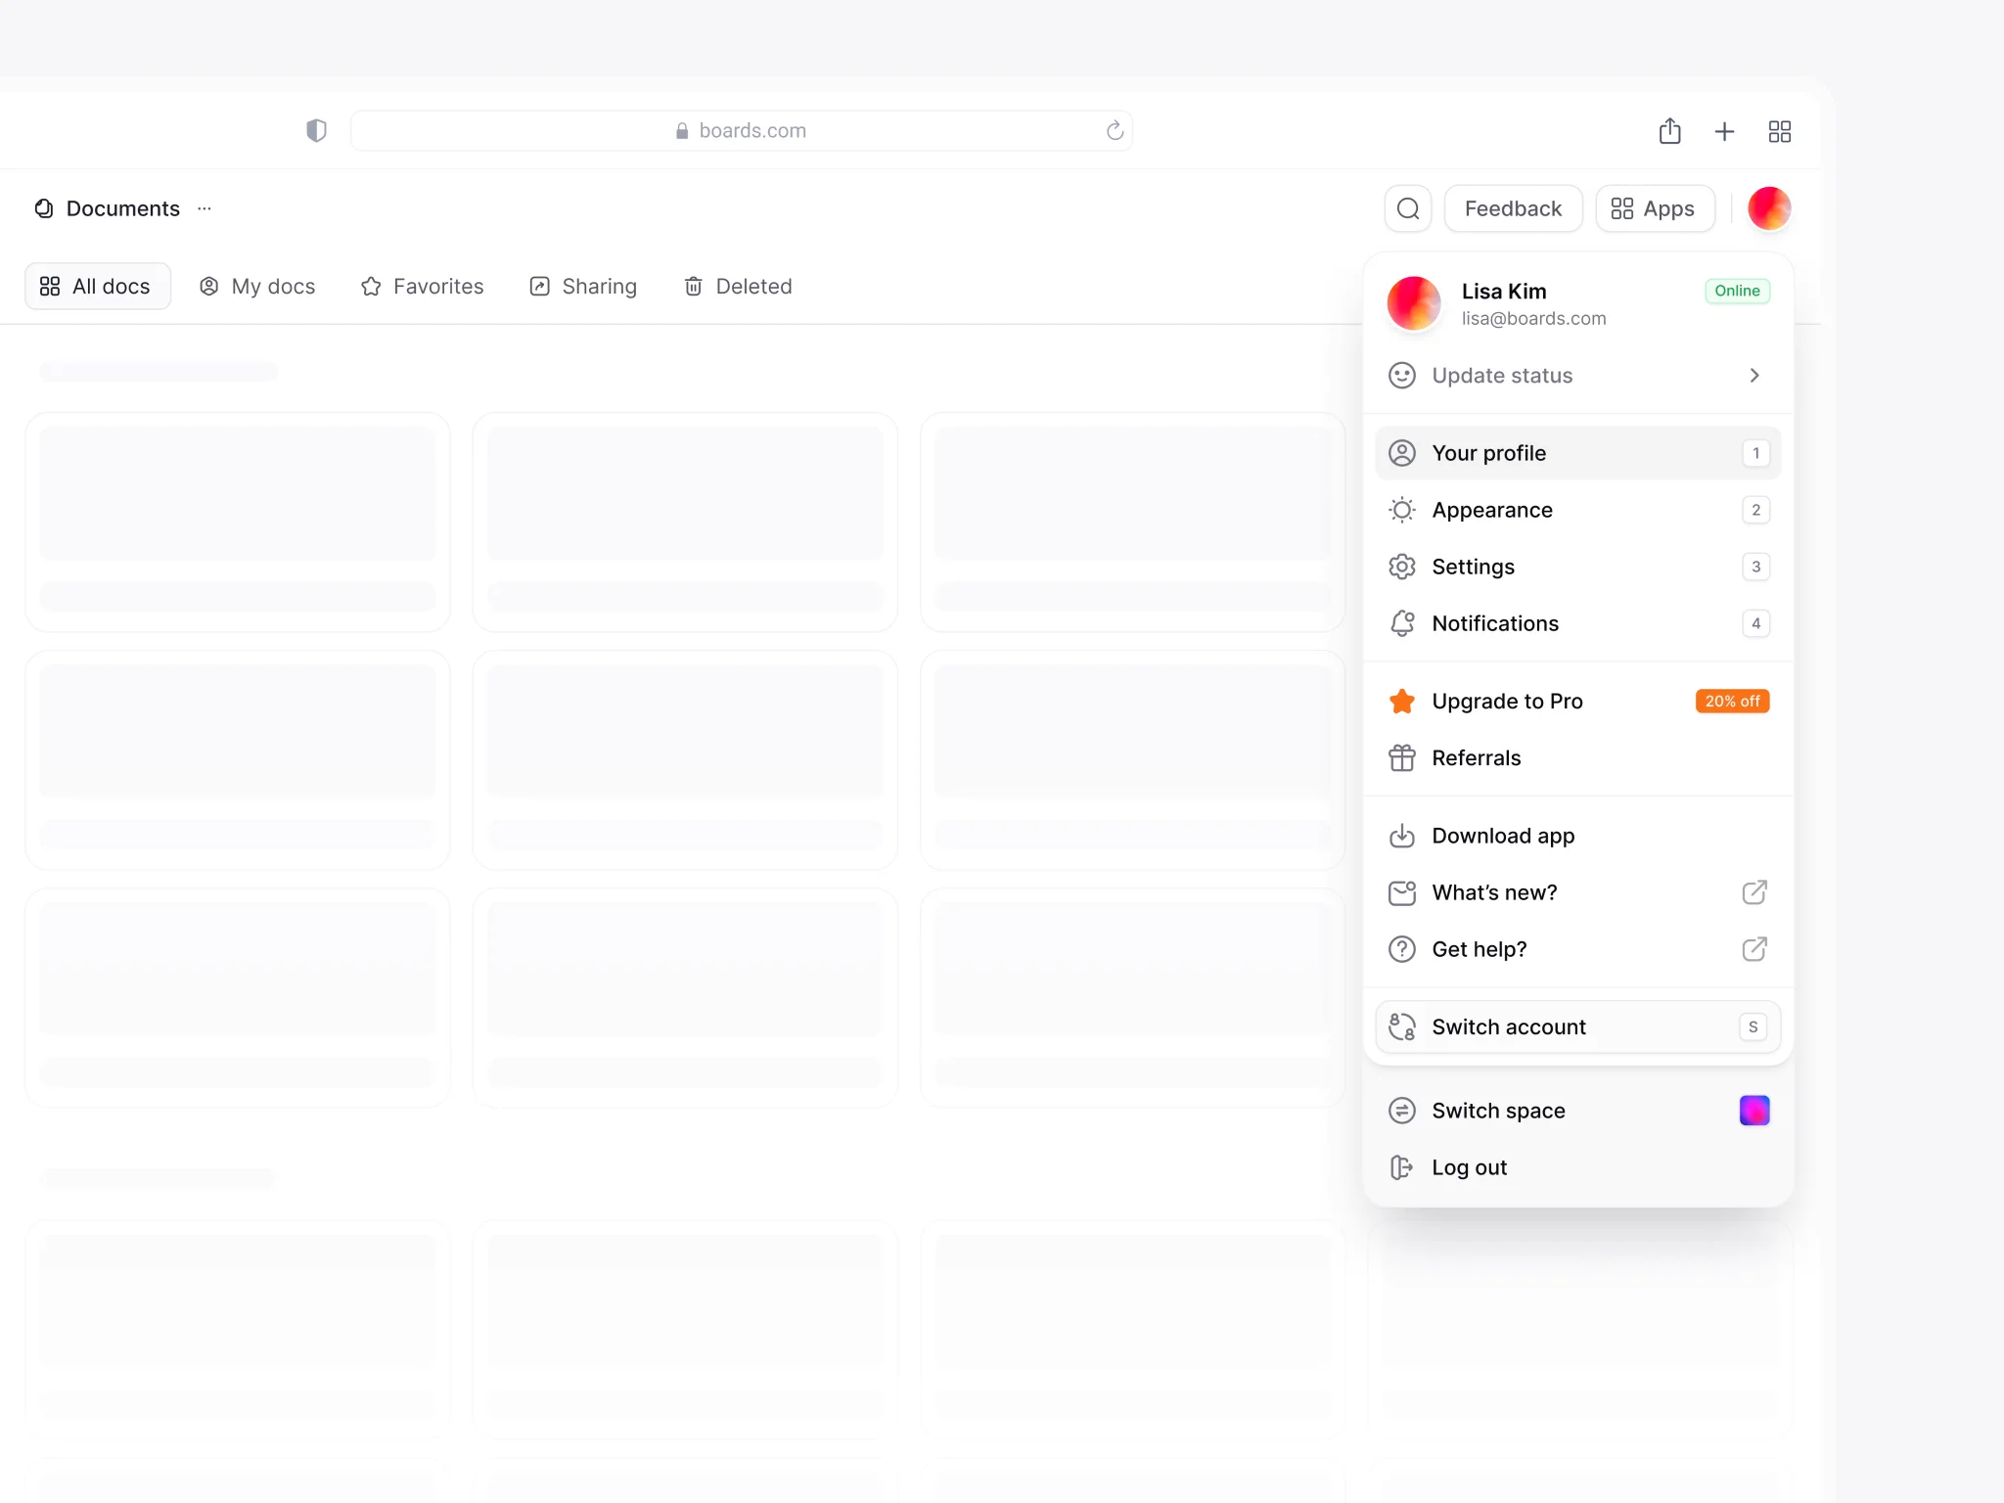2004x1503 pixels.
Task: Open a new tab with plus icon
Action: [1724, 131]
